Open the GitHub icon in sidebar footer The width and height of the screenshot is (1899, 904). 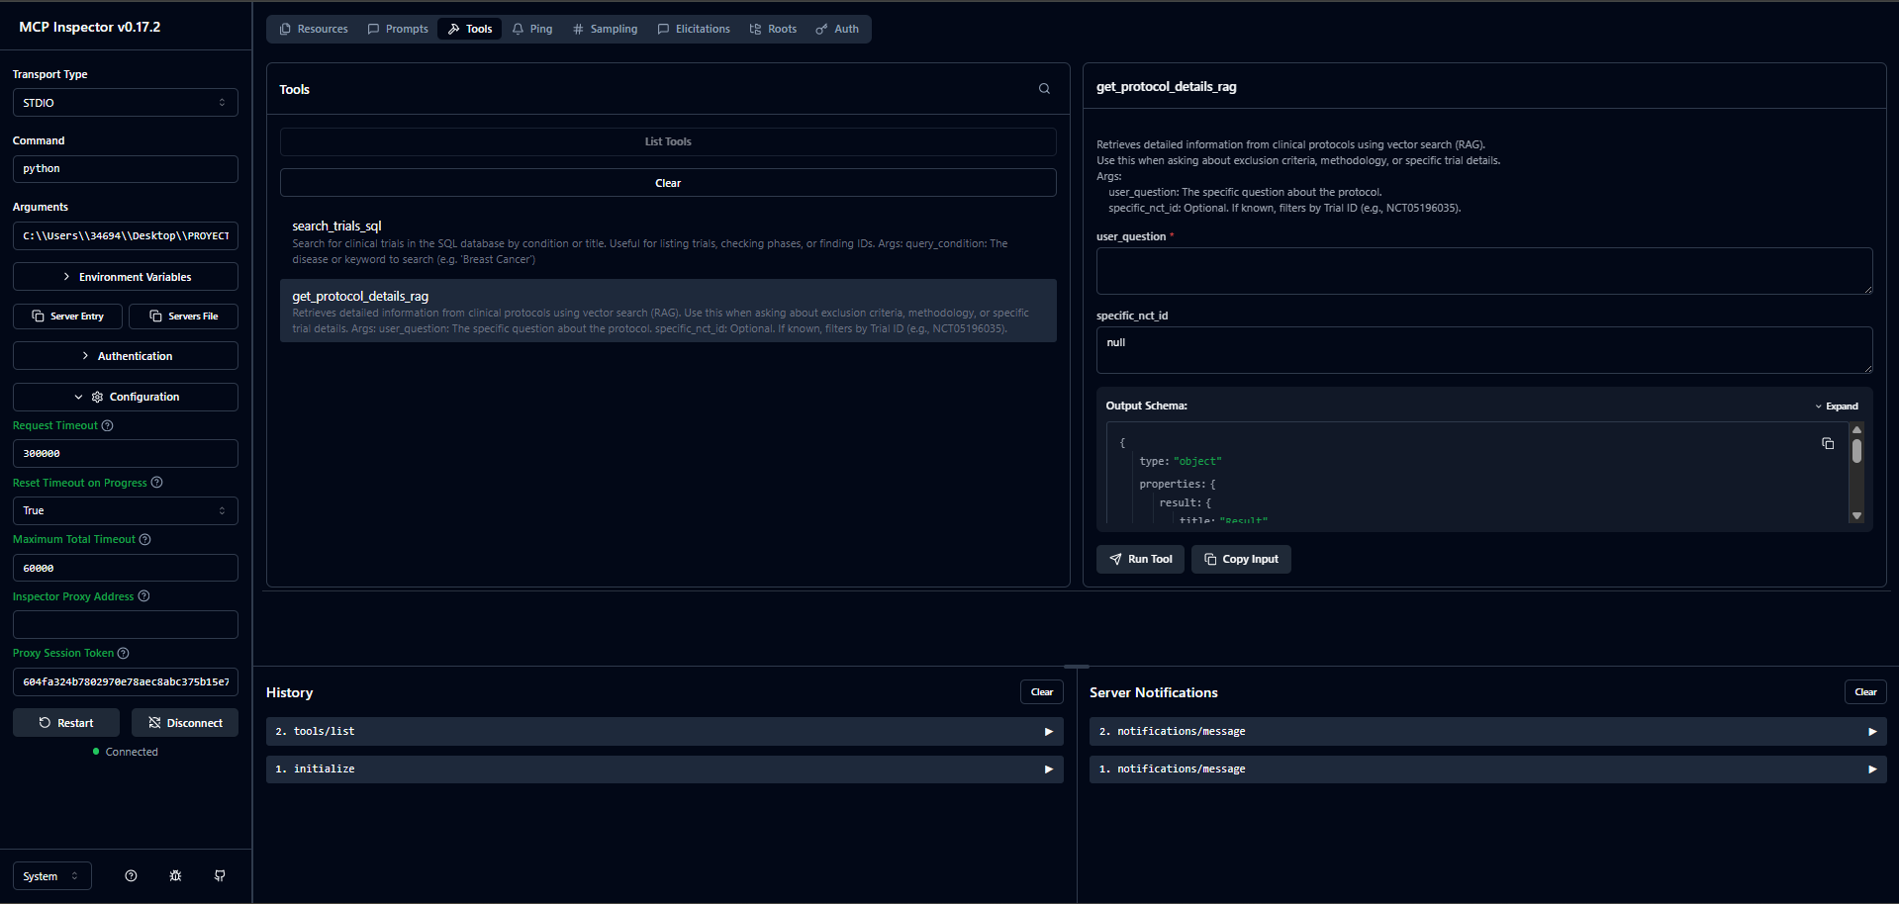[220, 876]
